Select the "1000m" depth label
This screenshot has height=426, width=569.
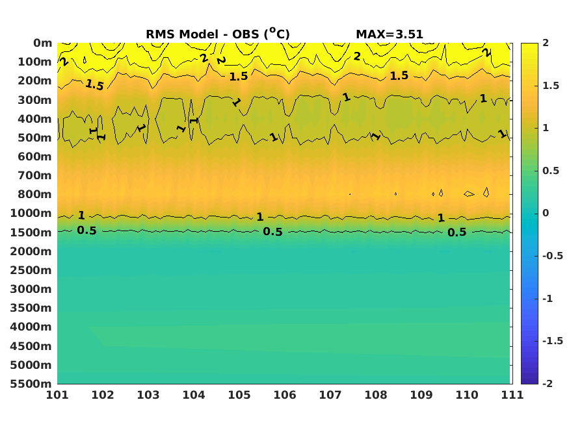pos(31,214)
